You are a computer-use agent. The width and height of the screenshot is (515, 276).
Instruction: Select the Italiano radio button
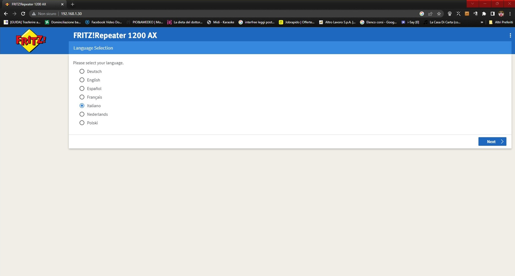[x=82, y=106]
